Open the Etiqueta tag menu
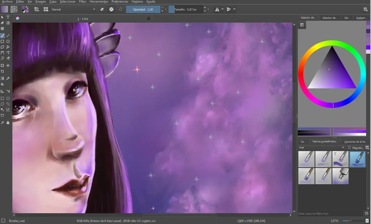Screen dimensions: 371x224 coord(356,147)
